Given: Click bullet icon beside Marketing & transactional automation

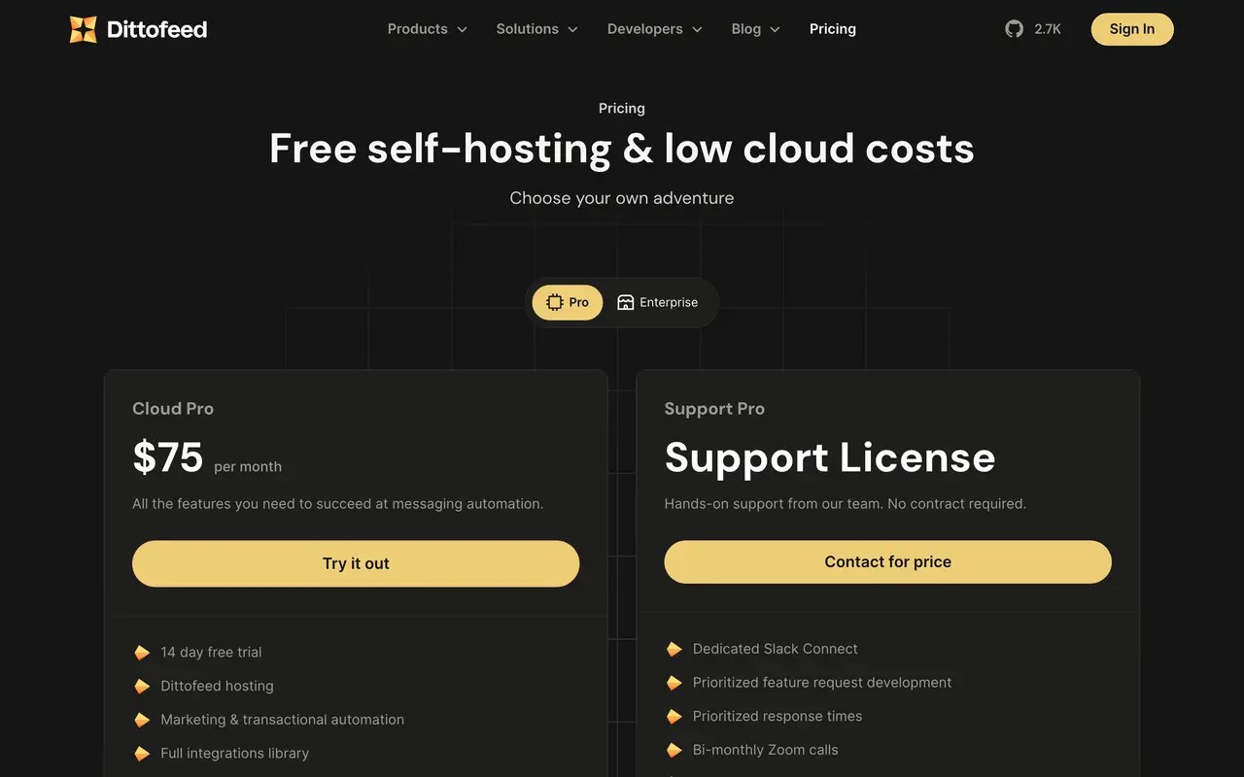Looking at the screenshot, I should (x=142, y=720).
